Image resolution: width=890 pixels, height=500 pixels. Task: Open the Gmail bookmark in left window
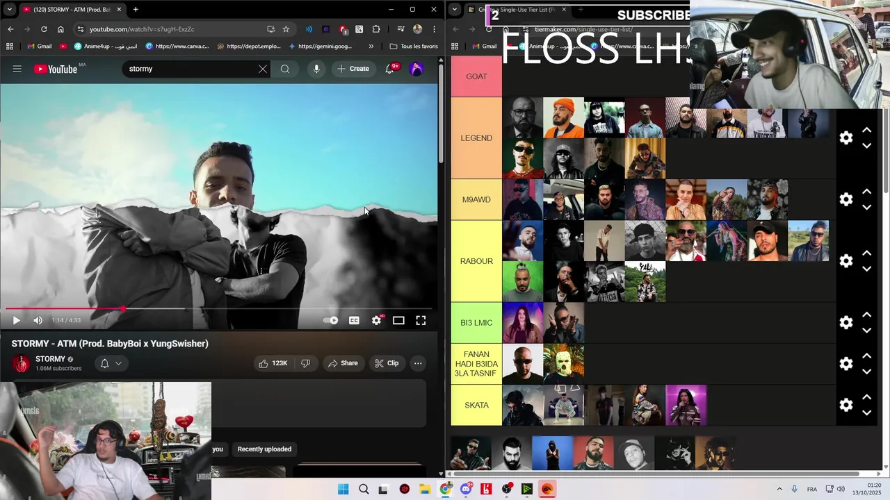pyautogui.click(x=39, y=47)
